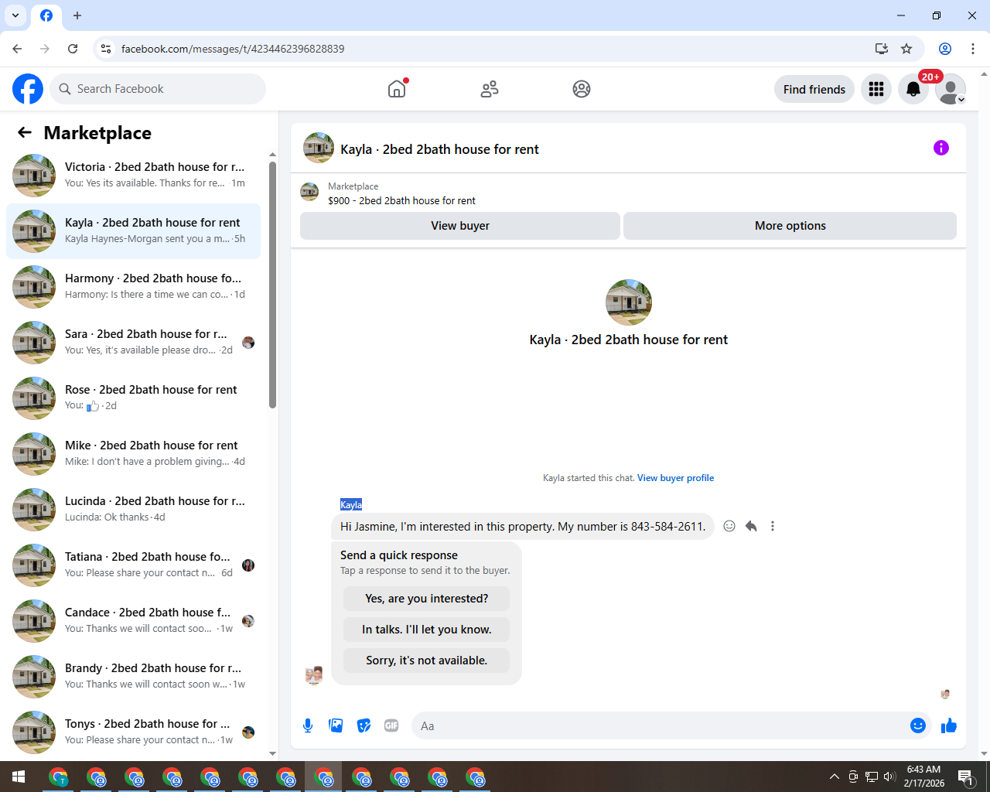Screen dimensions: 990x792
Task: Open the Facebook menu grid icon
Action: pyautogui.click(x=876, y=89)
